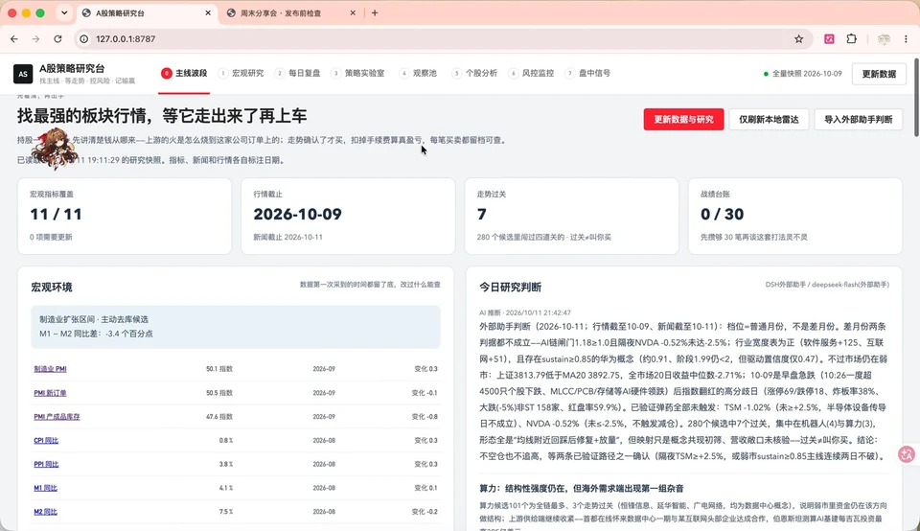Open the pink extension icon in toolbar
Image resolution: width=920 pixels, height=531 pixels.
click(x=829, y=38)
